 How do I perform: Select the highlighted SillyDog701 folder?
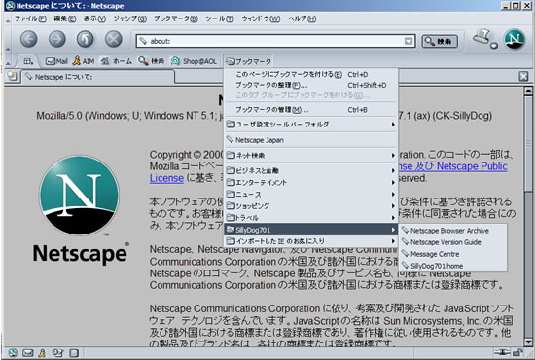pyautogui.click(x=311, y=230)
